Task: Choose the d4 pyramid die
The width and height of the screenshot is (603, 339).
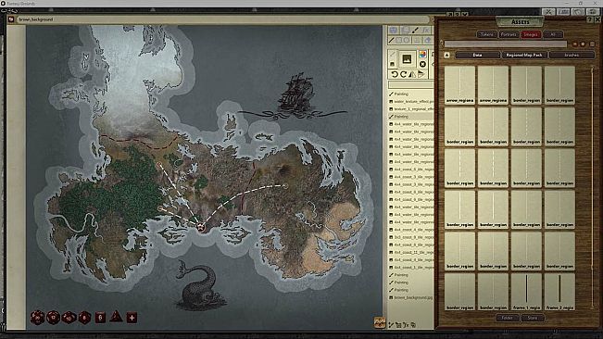Action: tap(116, 317)
